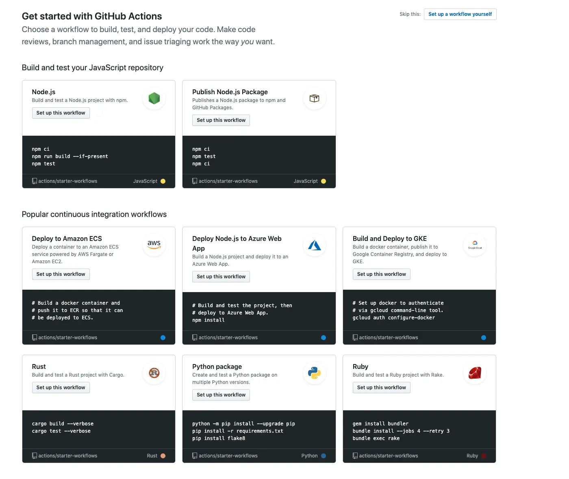Click the Rust gear logo
Screen dimensions: 569x479
154,373
